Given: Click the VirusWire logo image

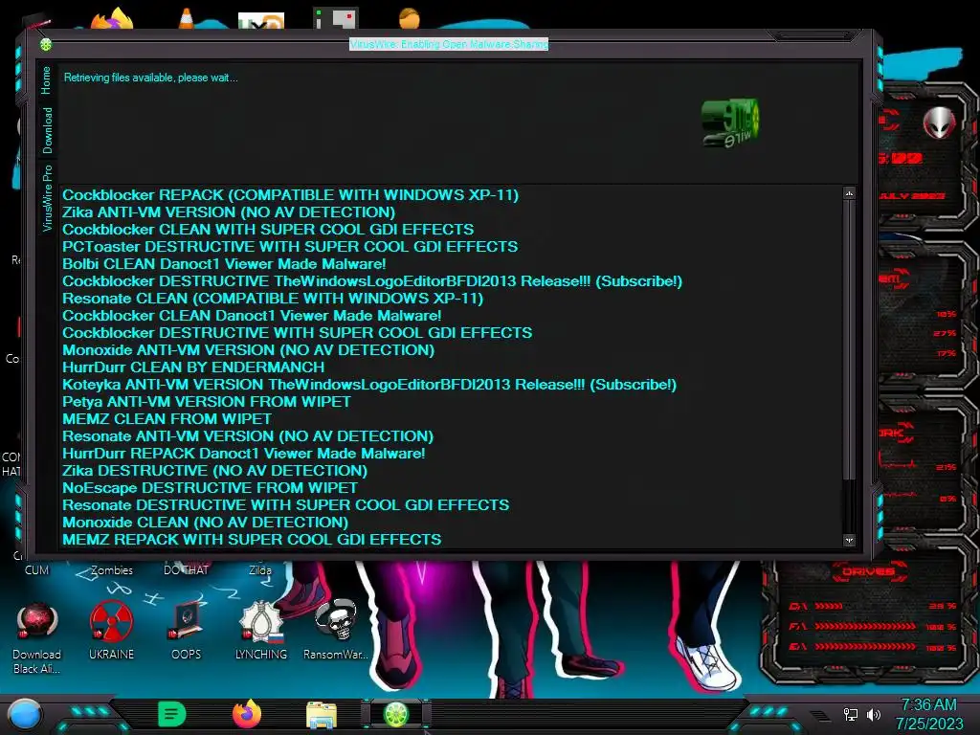Looking at the screenshot, I should [730, 122].
